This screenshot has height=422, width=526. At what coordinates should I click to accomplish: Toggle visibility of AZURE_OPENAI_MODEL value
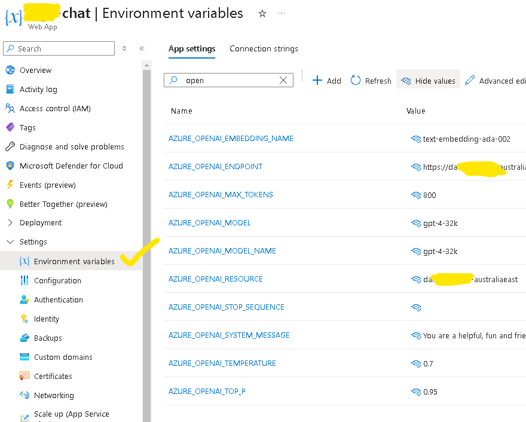pyautogui.click(x=416, y=223)
